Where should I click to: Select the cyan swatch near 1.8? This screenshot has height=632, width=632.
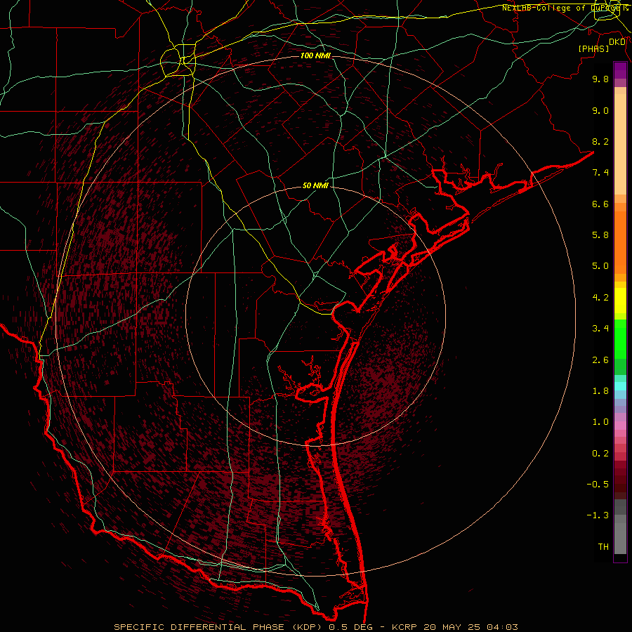pos(620,386)
